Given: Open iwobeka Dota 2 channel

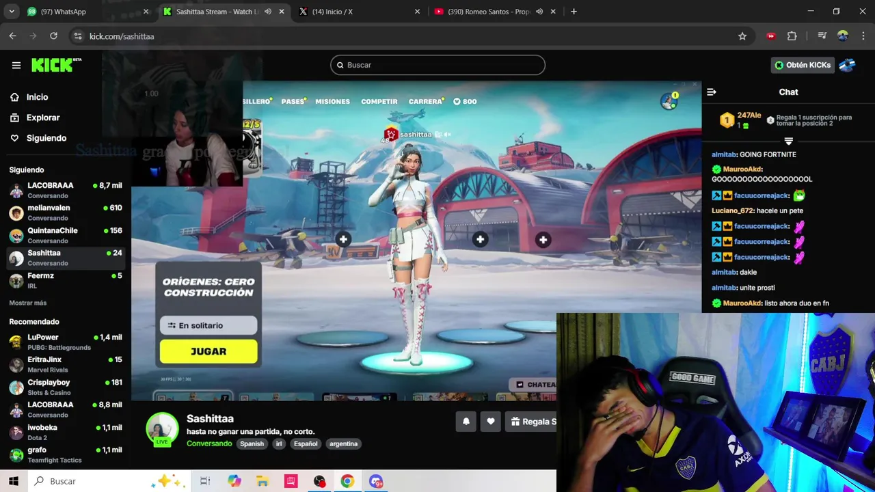Looking at the screenshot, I should [x=66, y=432].
